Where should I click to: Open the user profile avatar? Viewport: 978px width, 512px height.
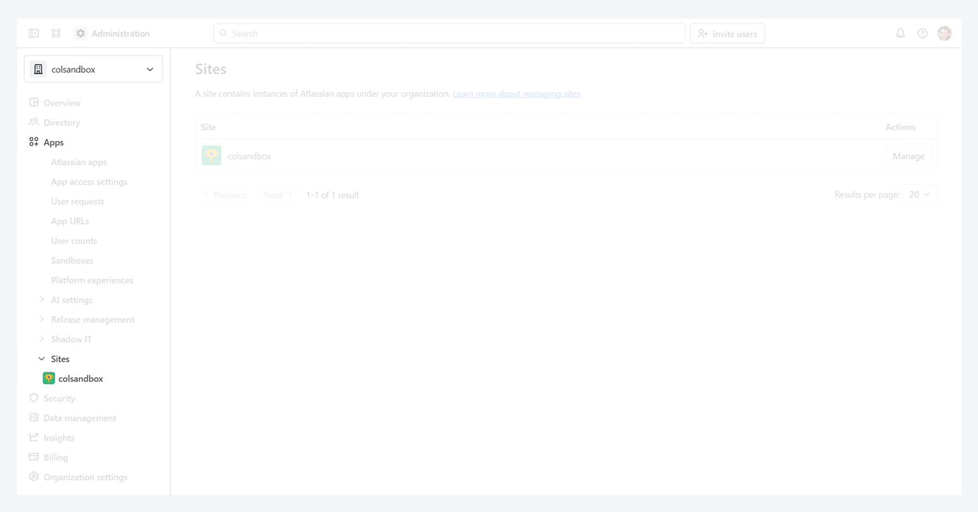point(945,33)
